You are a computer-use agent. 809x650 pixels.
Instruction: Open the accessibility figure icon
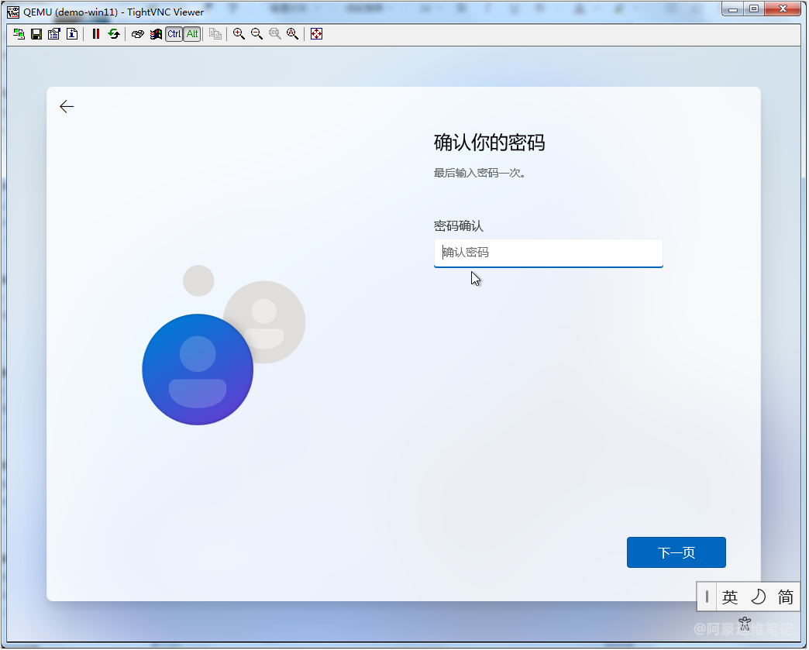[745, 623]
